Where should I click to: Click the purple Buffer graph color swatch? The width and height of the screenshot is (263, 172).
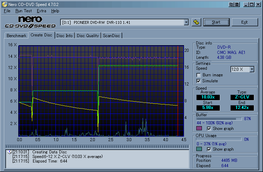pos(200,129)
